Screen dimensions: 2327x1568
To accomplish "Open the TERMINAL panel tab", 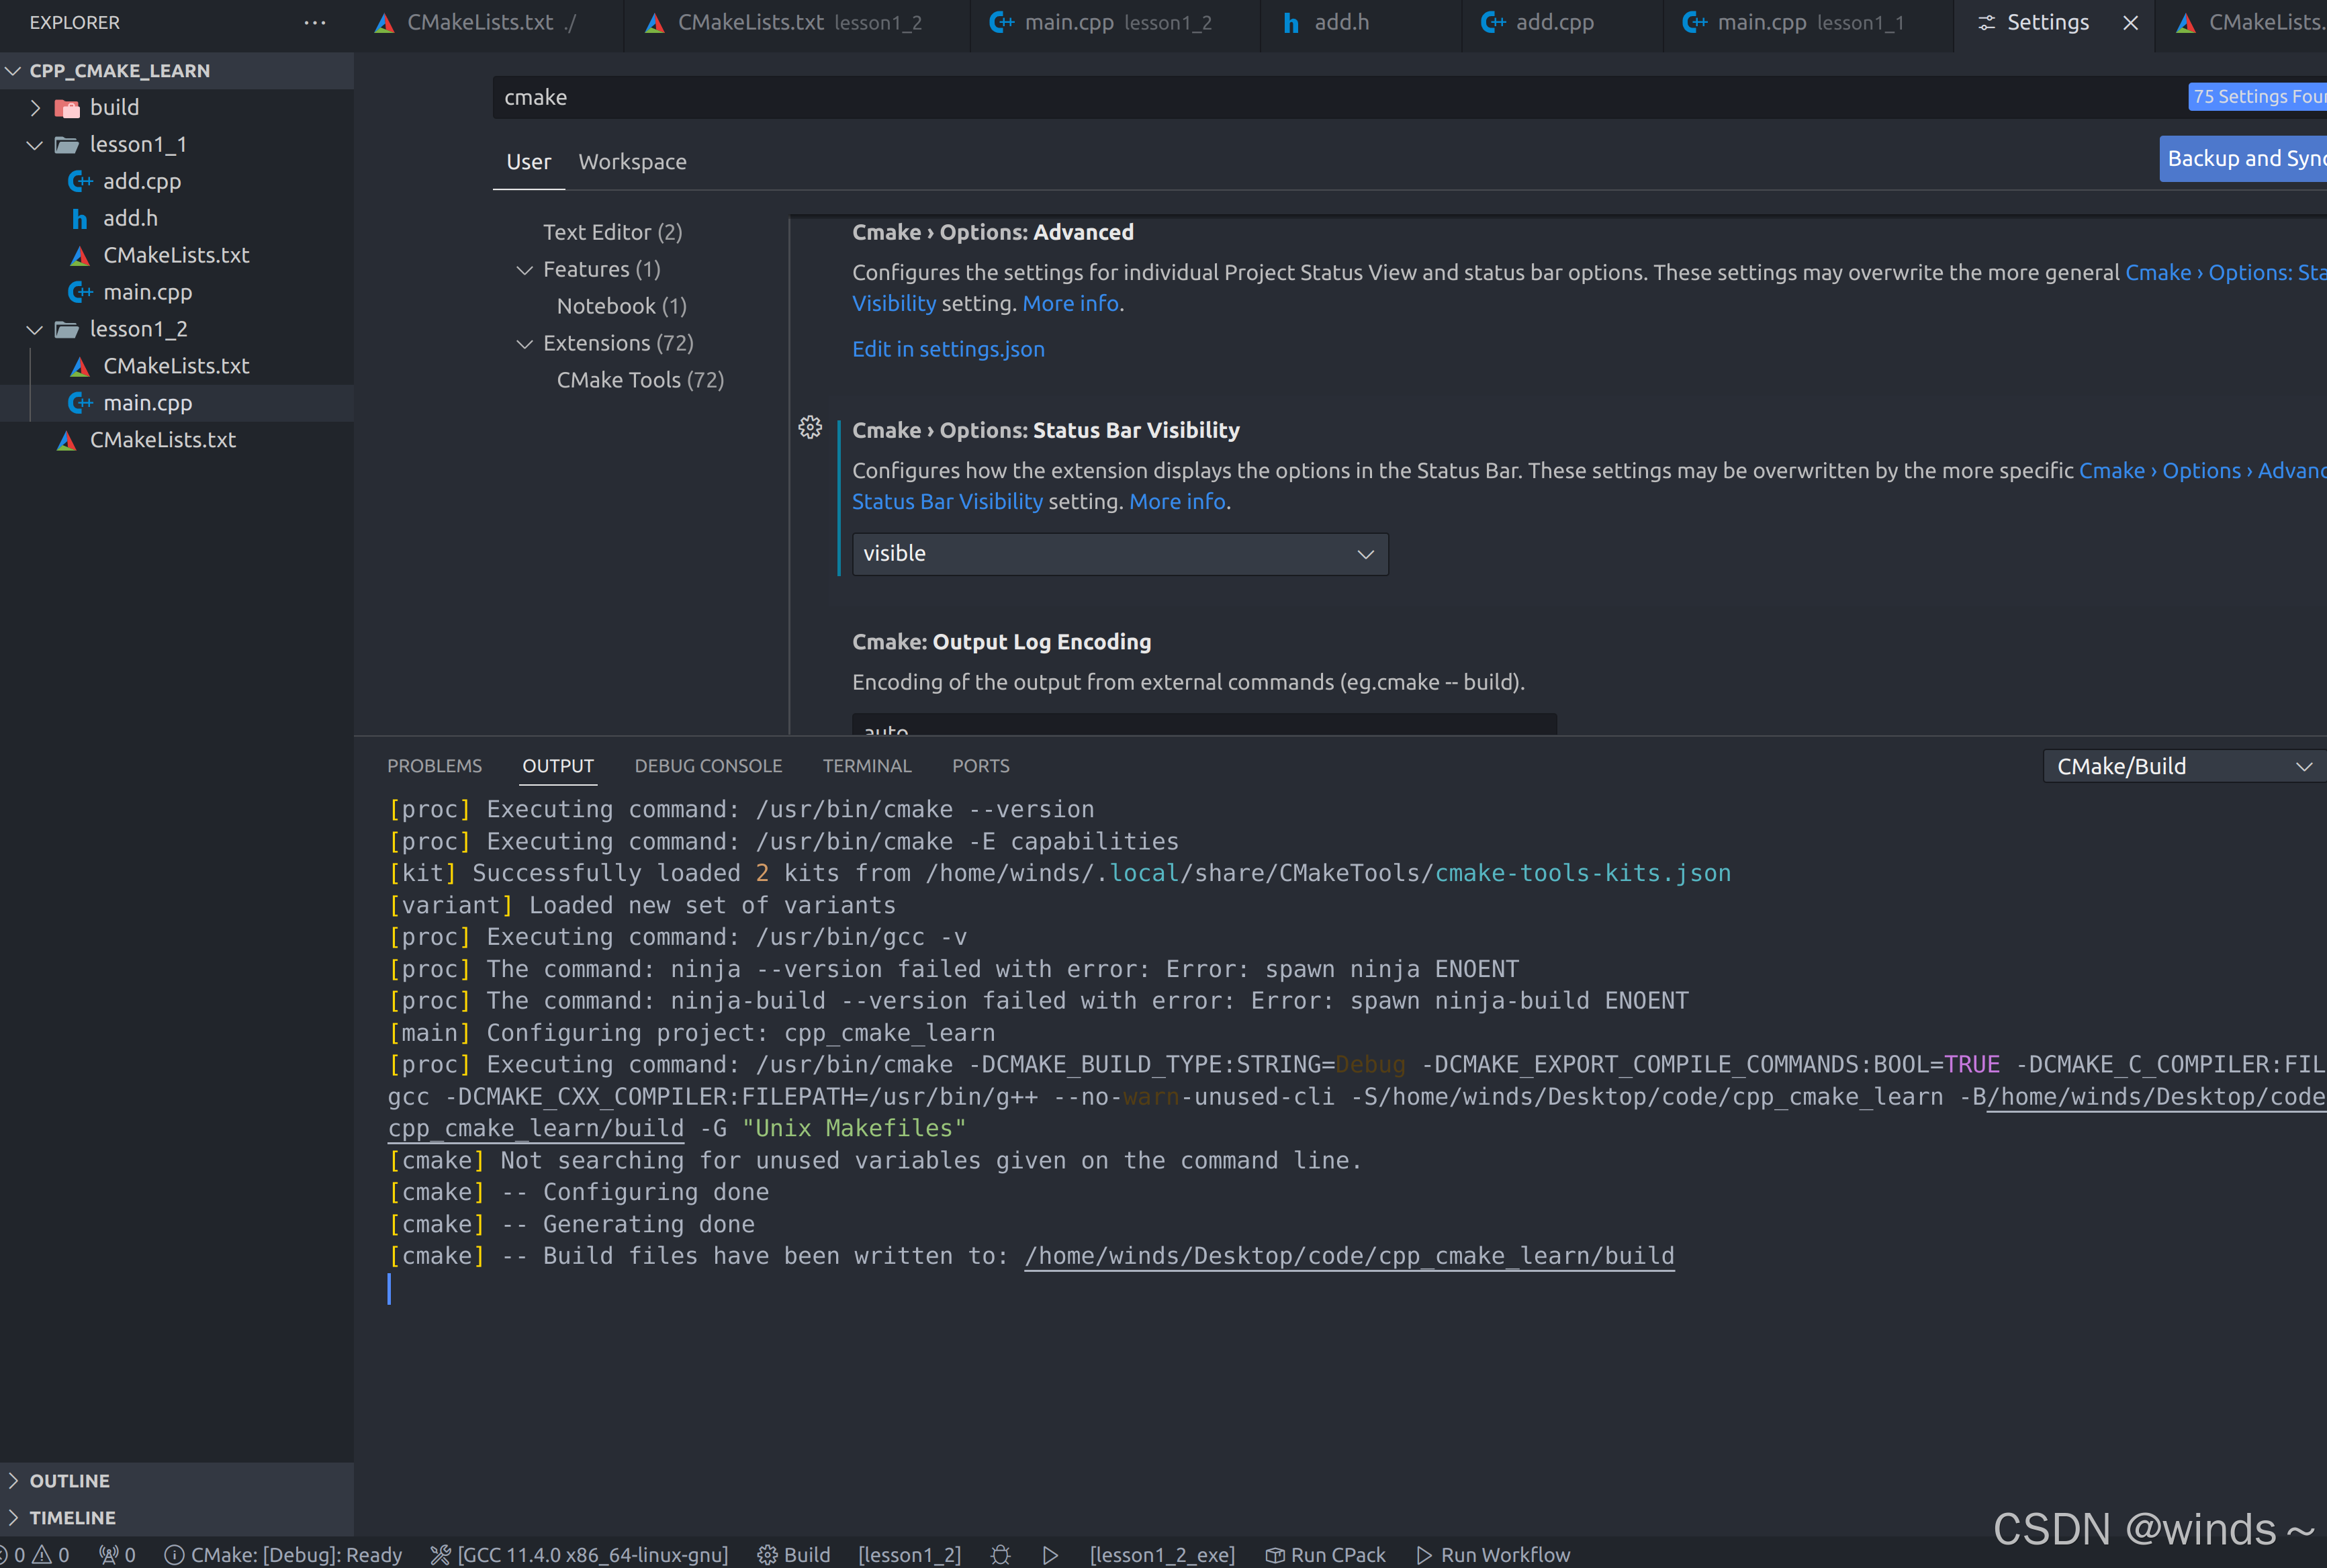I will [867, 766].
